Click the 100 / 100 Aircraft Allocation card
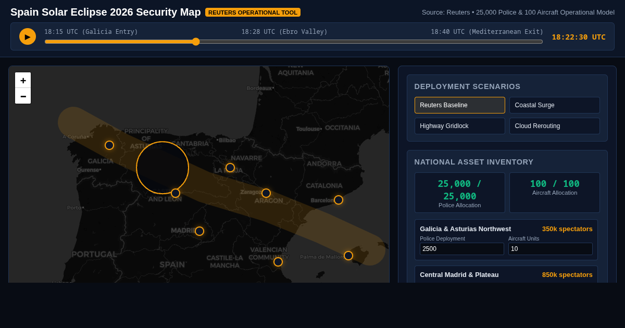 [x=555, y=193]
